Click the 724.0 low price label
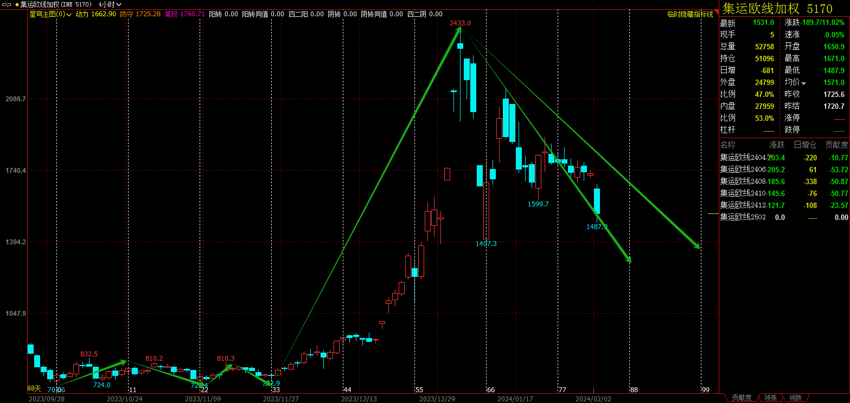Screen dimensions: 850x403 [x=101, y=385]
